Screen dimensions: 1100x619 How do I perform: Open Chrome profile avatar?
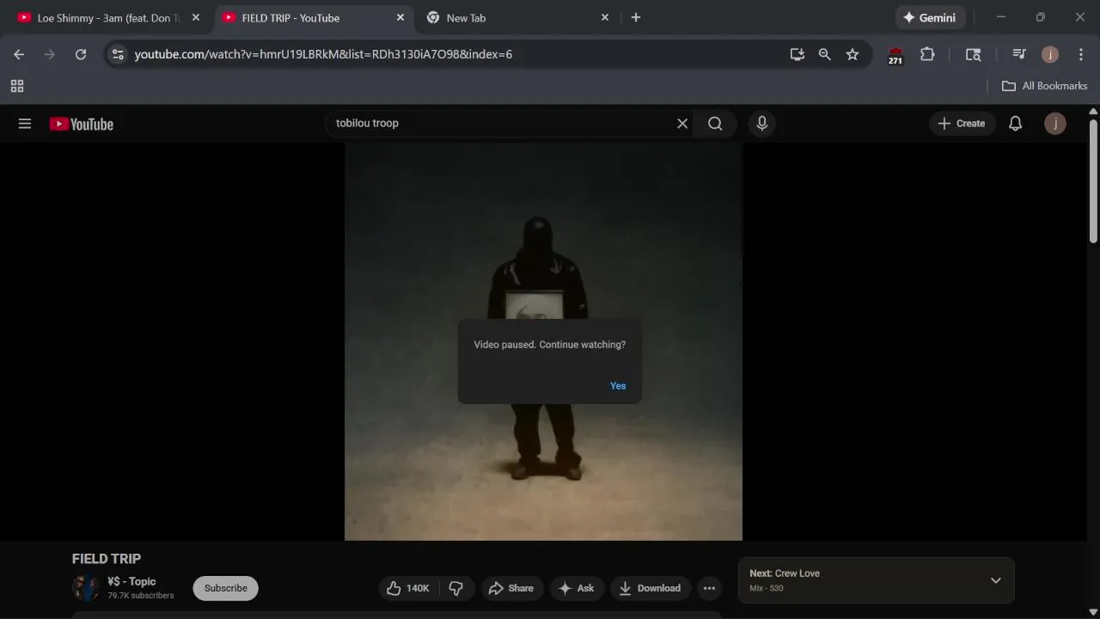[x=1050, y=54]
